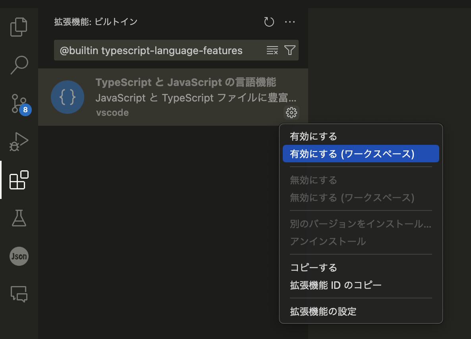
Task: Open the Json extension sidebar icon
Action: coord(19,256)
